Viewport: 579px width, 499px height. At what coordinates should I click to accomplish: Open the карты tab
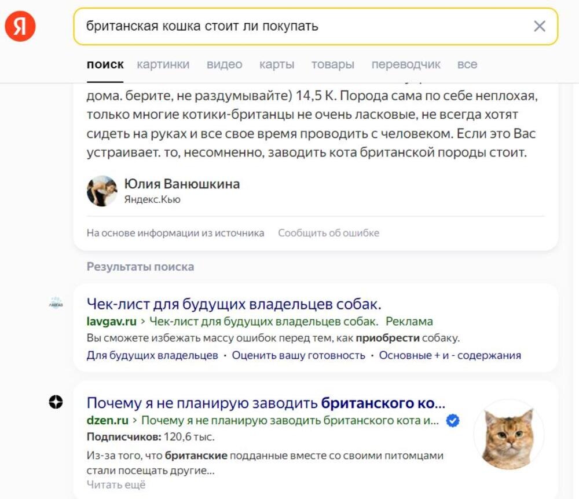pyautogui.click(x=277, y=64)
